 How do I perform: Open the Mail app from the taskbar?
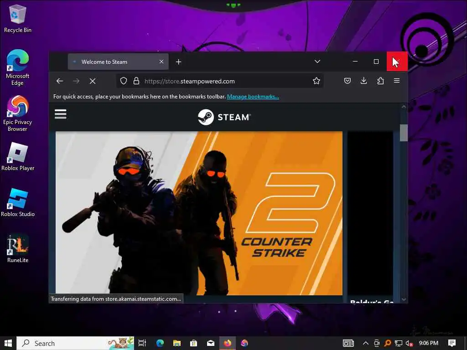coord(211,343)
